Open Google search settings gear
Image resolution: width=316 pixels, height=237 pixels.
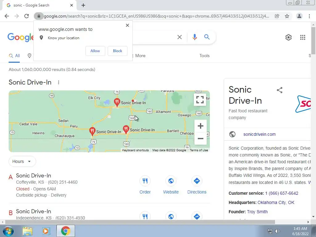(x=289, y=37)
